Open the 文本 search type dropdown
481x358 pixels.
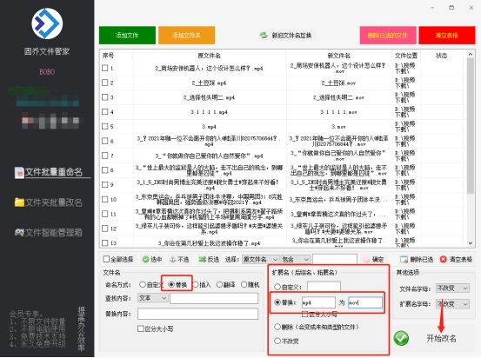pyautogui.click(x=152, y=298)
